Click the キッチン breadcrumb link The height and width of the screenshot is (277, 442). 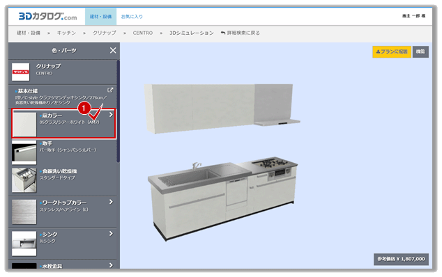coord(66,33)
